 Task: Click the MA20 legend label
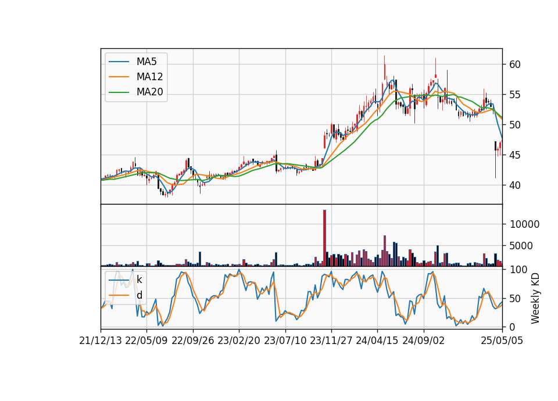point(149,92)
